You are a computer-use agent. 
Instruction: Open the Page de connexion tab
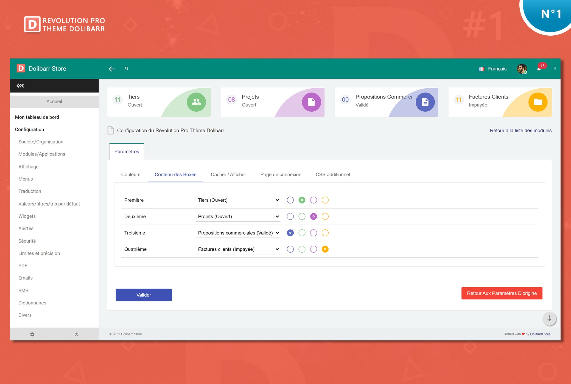click(281, 174)
